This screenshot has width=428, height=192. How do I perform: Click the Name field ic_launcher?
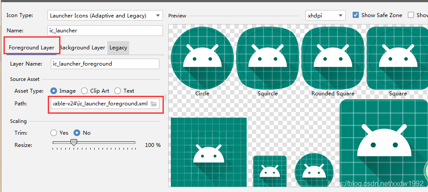tap(105, 31)
